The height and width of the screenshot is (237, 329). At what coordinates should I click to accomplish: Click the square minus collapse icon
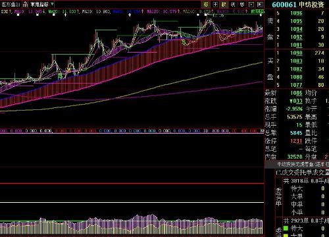251,4
